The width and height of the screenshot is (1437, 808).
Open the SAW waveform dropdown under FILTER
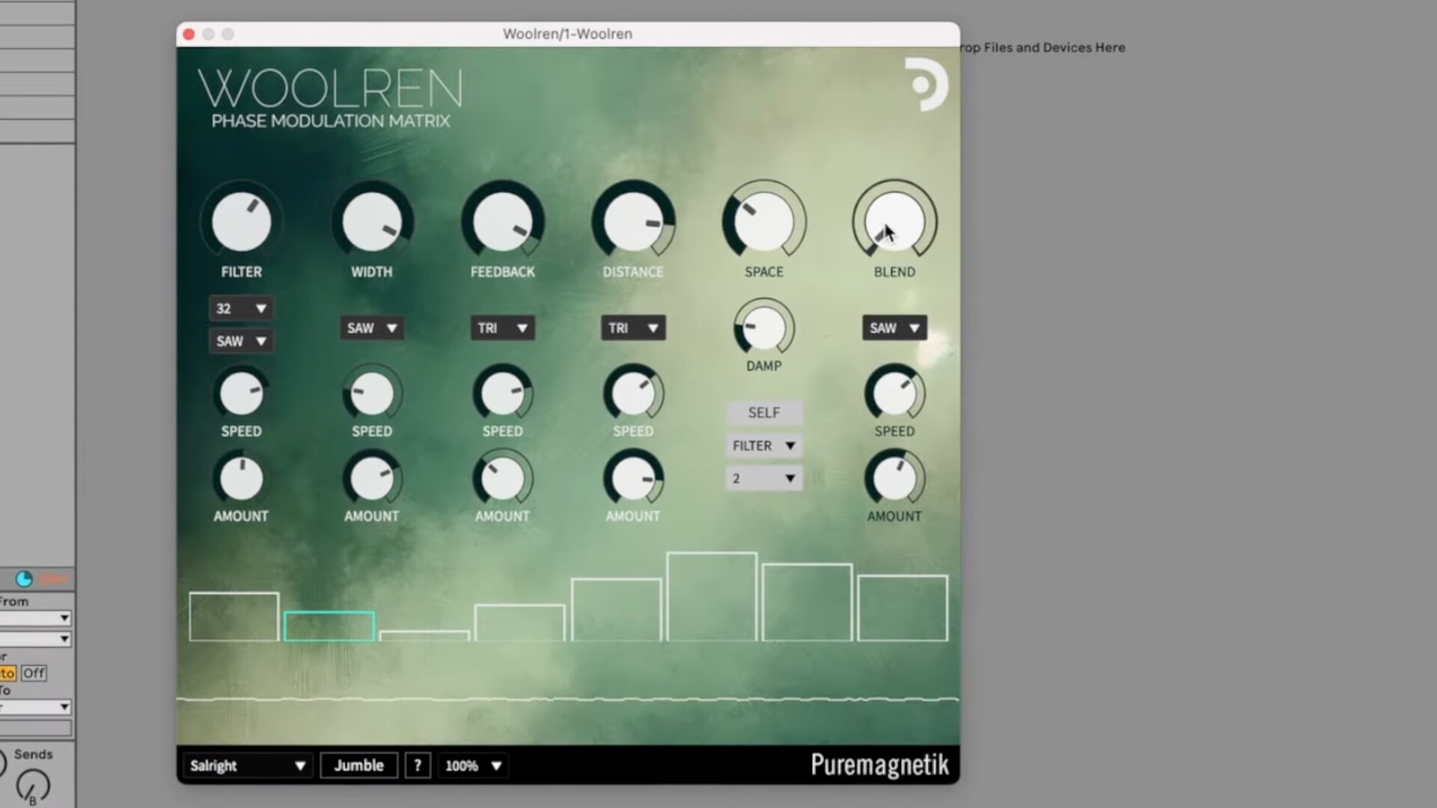[240, 341]
